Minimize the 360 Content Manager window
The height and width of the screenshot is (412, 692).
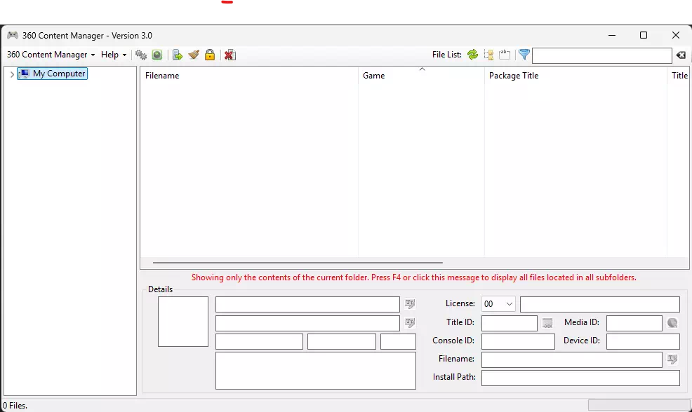coord(612,35)
